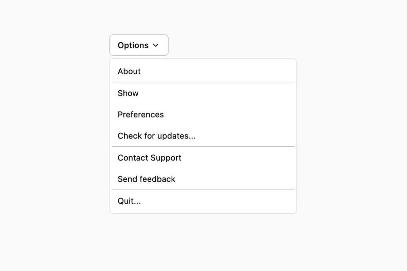Reach out via Contact Support
The width and height of the screenshot is (407, 271).
149,158
